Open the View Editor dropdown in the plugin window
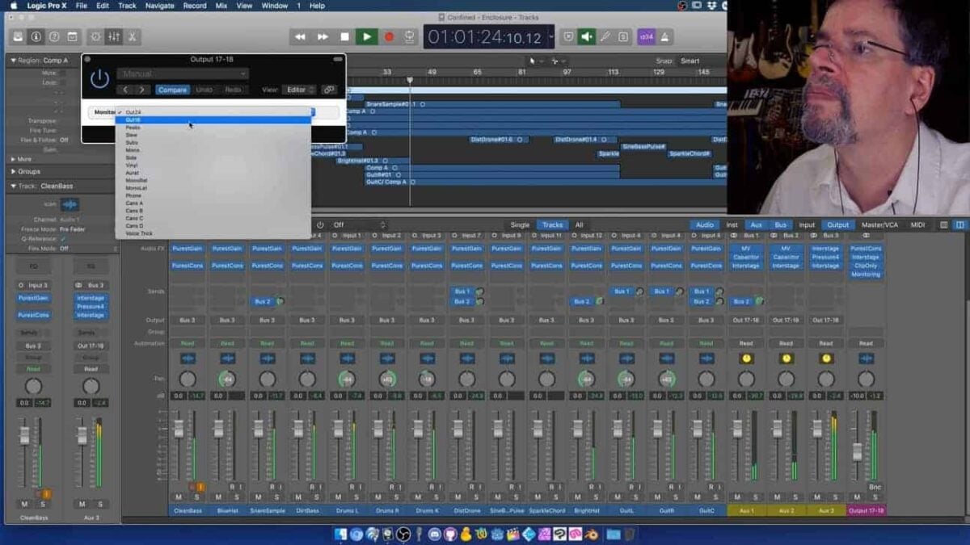Viewport: 970px width, 545px height. pos(298,89)
